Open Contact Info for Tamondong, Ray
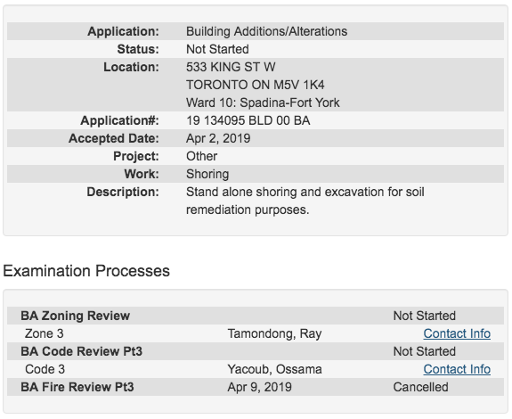The image size is (512, 419). [x=457, y=333]
